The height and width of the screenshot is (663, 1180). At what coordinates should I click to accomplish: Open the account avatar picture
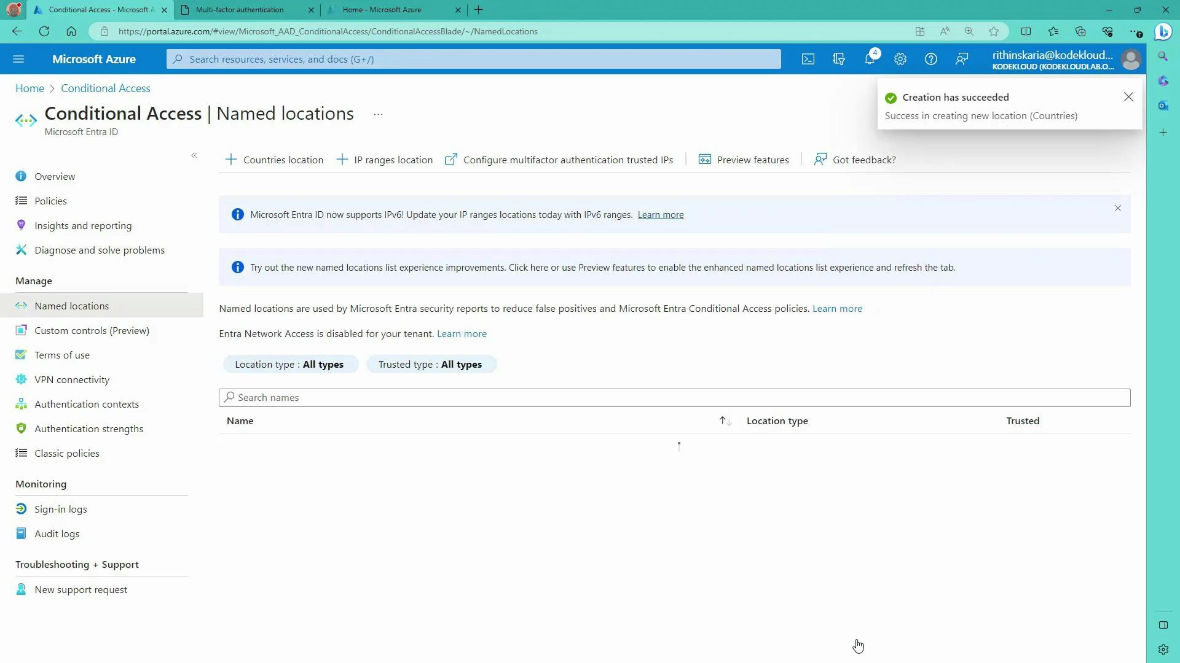tap(1132, 60)
